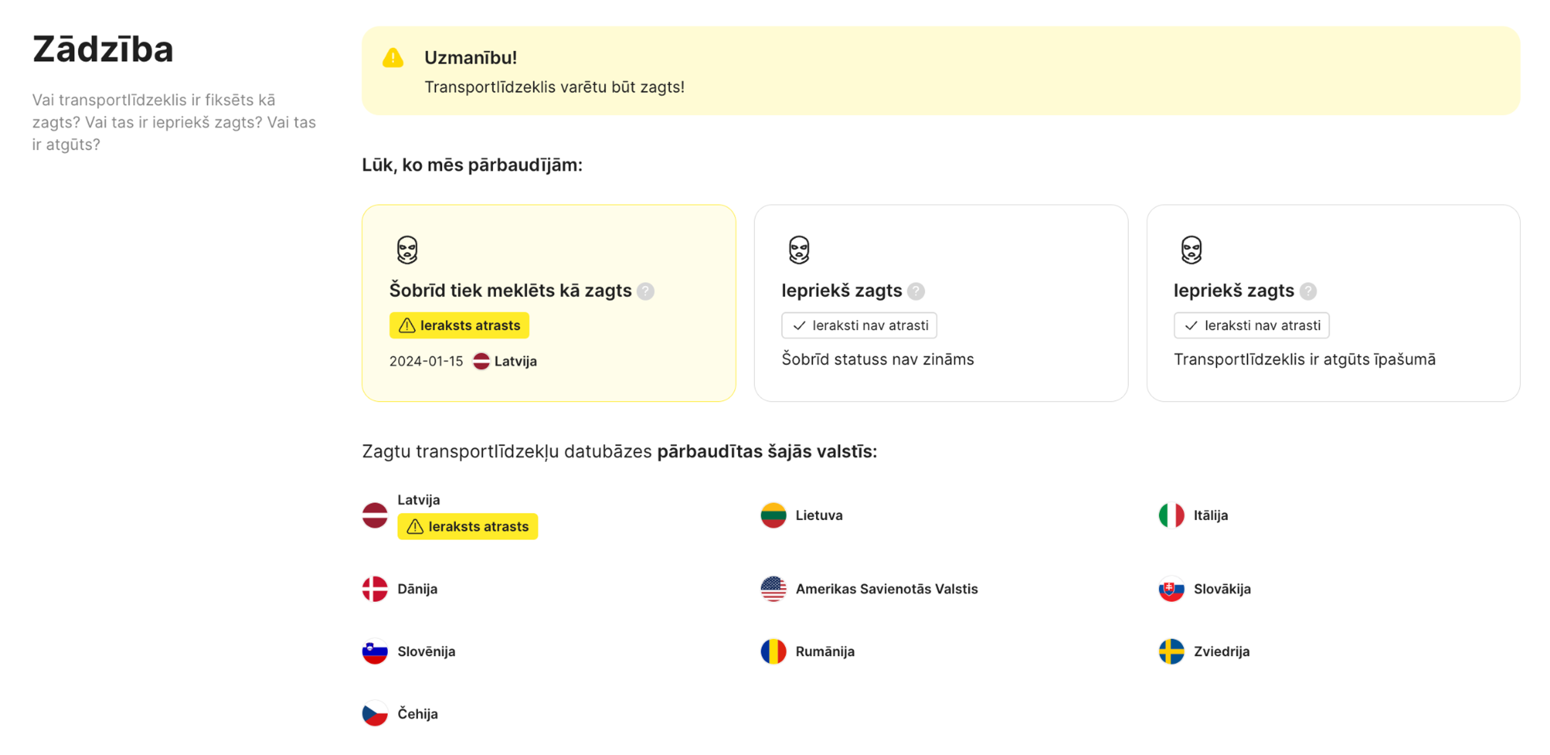Click the yellow warning triangle in Uzmanību banner
This screenshot has width=1550, height=755.
point(393,58)
